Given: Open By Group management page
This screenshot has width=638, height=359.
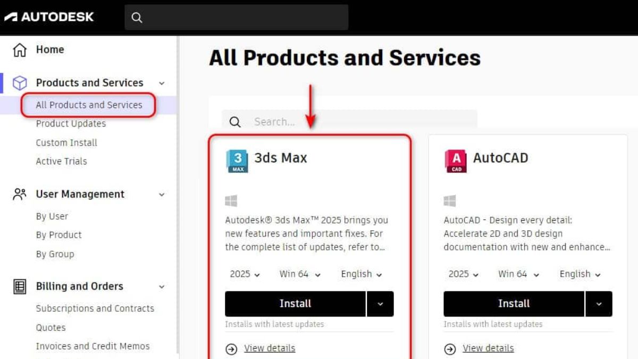Looking at the screenshot, I should point(55,254).
